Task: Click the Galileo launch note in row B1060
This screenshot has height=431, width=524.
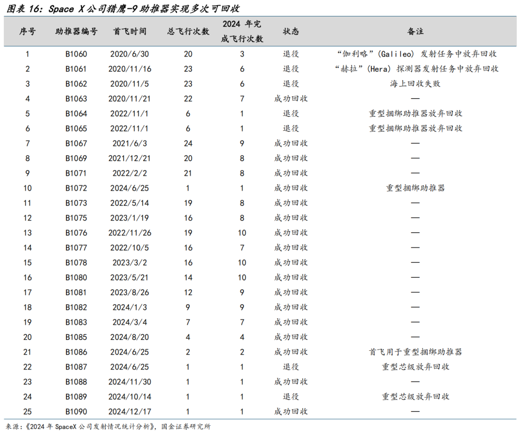Action: point(416,54)
